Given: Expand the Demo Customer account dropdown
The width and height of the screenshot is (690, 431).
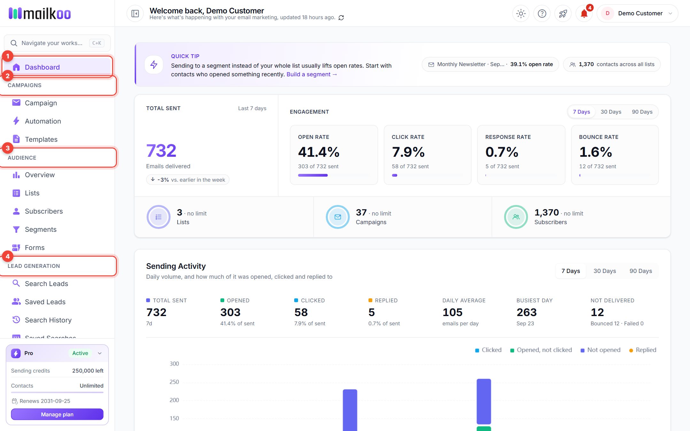Looking at the screenshot, I should (x=637, y=13).
